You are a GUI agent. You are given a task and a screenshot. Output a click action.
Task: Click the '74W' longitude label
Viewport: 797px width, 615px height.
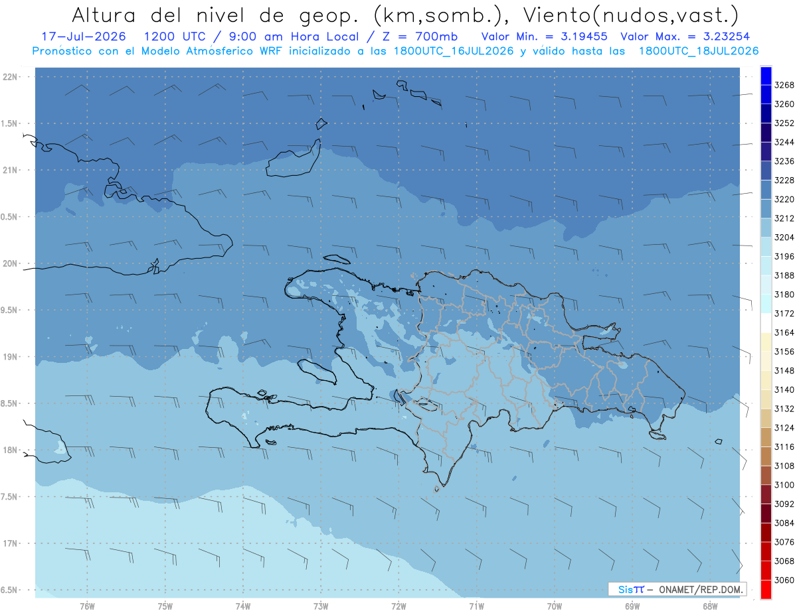(243, 606)
